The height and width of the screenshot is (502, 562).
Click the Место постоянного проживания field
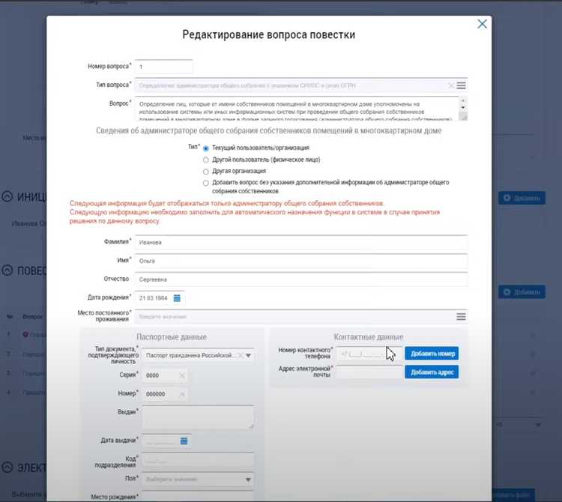[x=294, y=317]
